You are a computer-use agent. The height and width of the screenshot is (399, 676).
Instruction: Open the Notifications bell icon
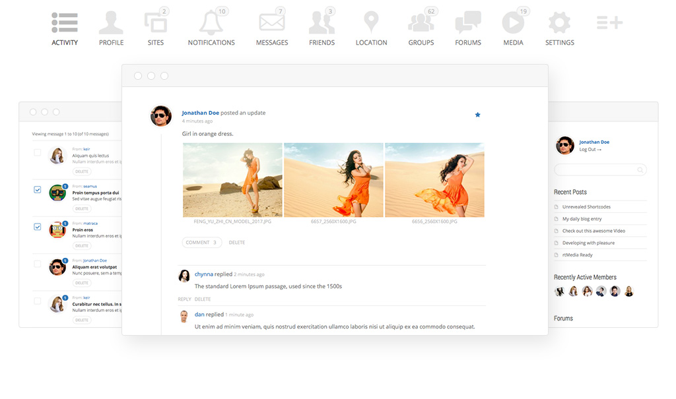[x=211, y=23]
